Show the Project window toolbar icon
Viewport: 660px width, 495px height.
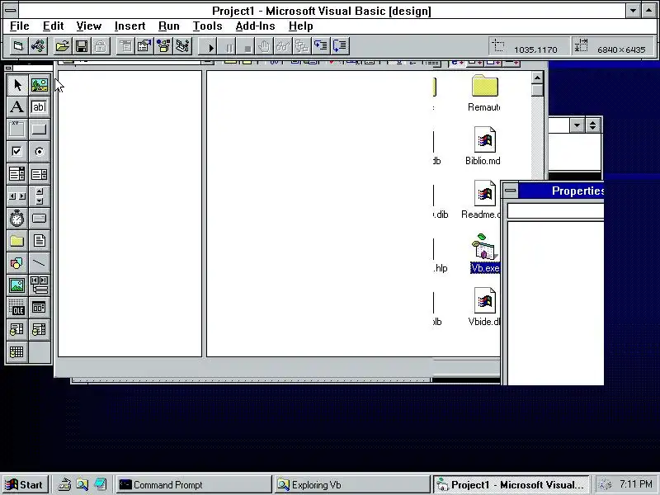(182, 46)
